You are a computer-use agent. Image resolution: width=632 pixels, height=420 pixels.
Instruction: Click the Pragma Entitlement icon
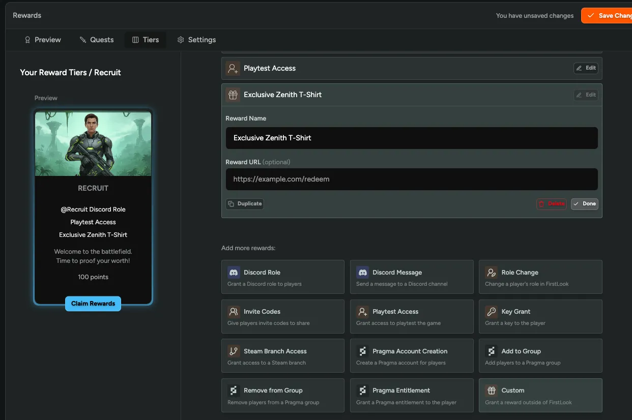tap(362, 390)
